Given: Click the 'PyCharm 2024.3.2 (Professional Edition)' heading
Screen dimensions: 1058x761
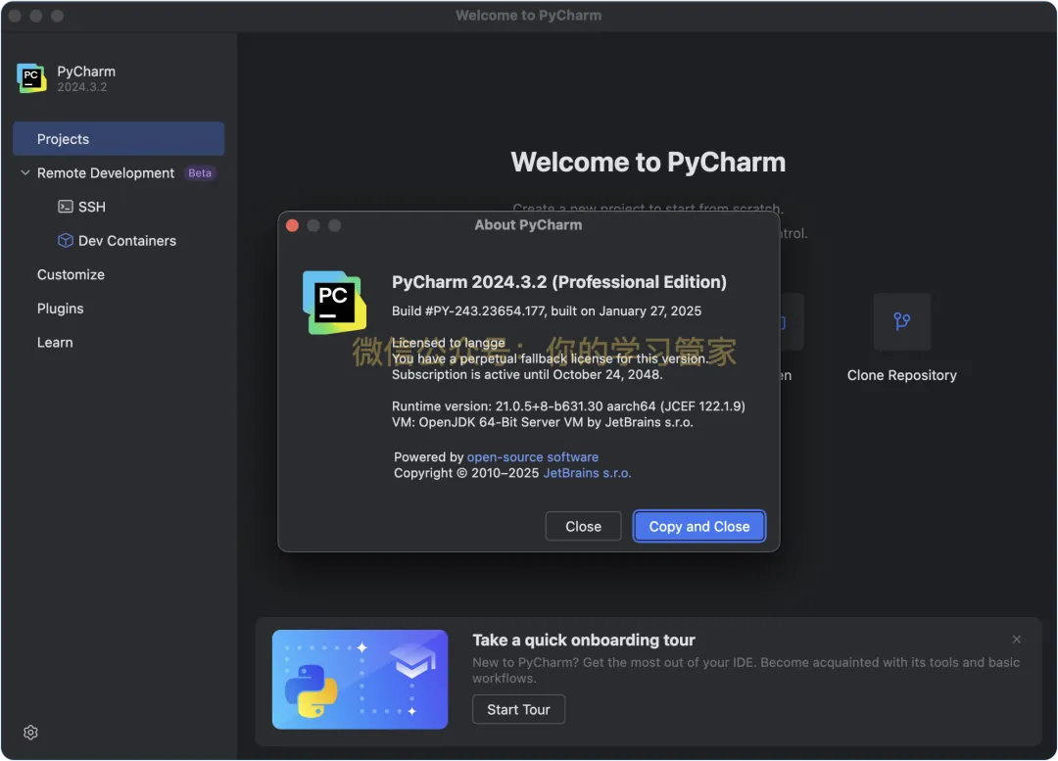Looking at the screenshot, I should tap(558, 282).
